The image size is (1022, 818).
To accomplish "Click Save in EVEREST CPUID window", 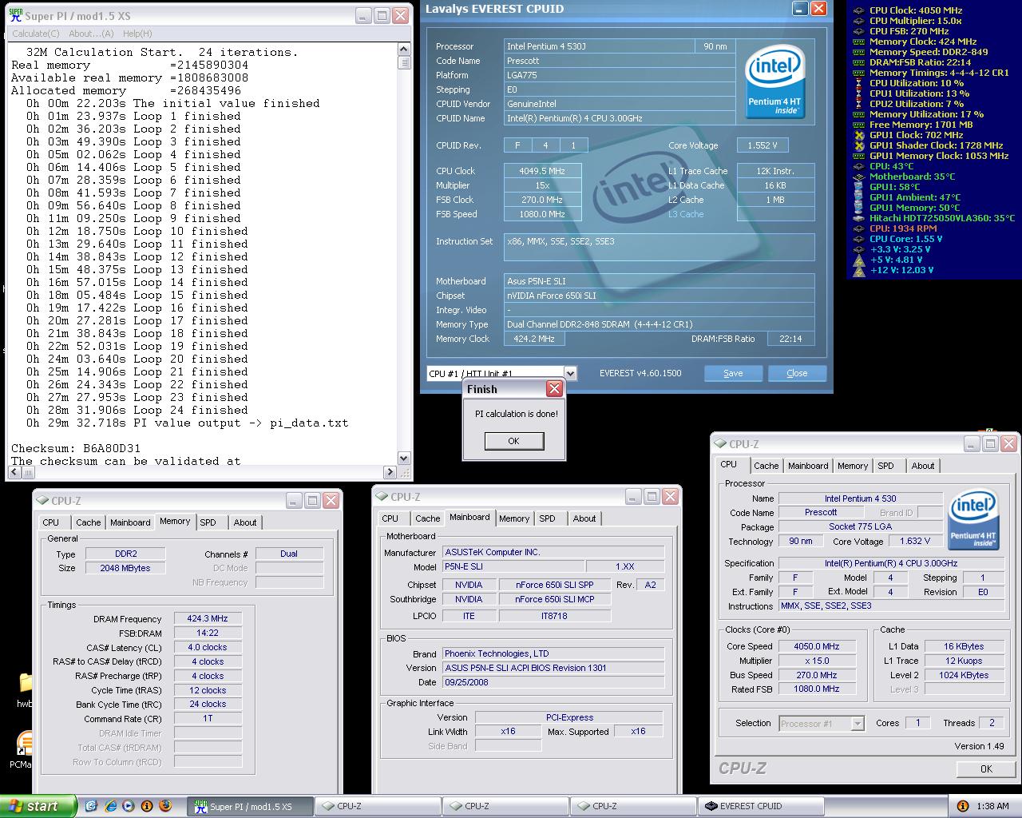I will pos(733,373).
